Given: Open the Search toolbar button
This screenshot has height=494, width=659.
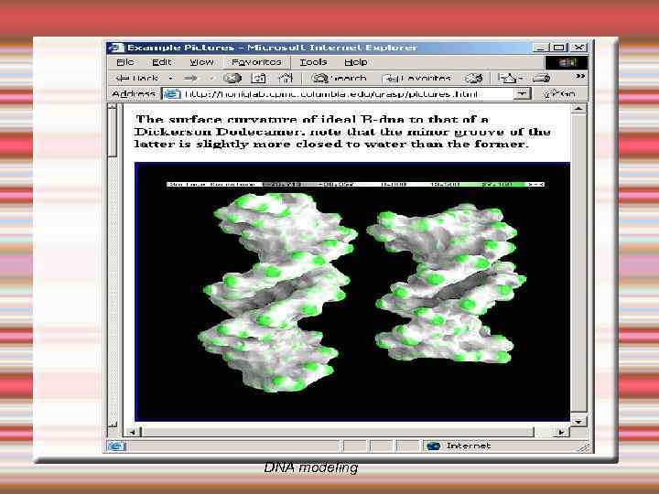Looking at the screenshot, I should pos(339,78).
